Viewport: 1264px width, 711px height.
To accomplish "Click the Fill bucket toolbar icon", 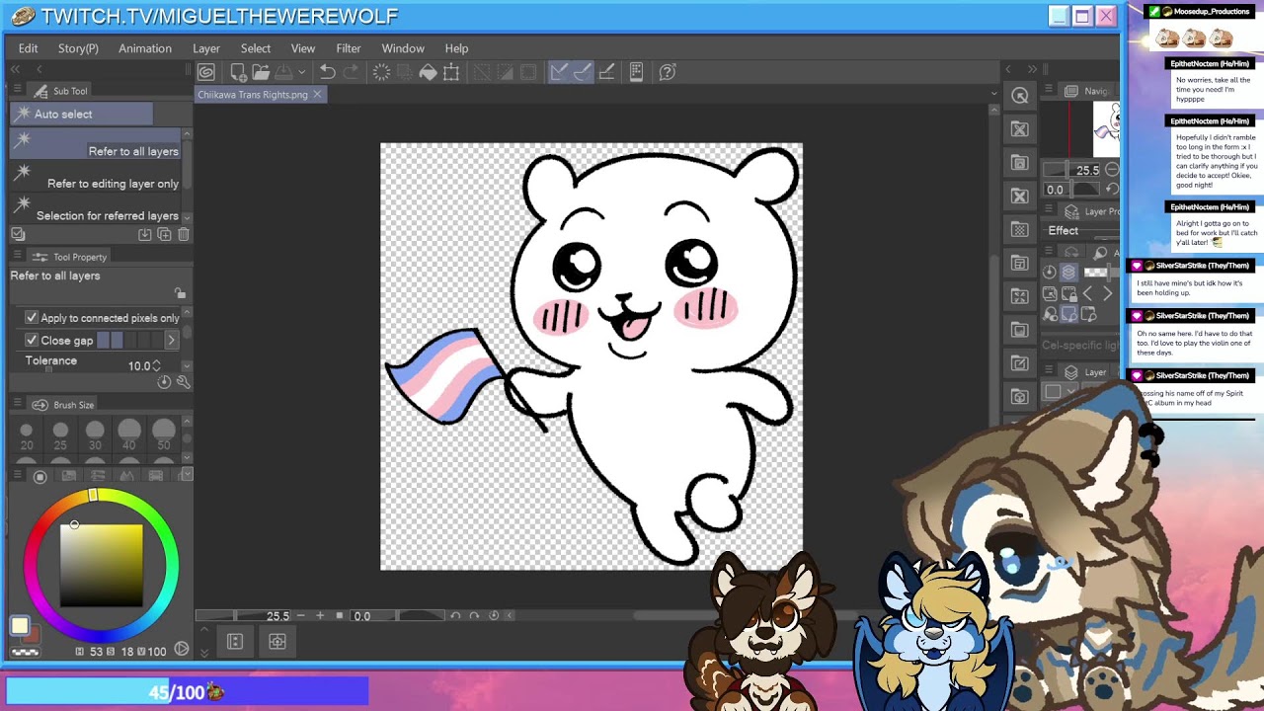I will pyautogui.click(x=428, y=72).
